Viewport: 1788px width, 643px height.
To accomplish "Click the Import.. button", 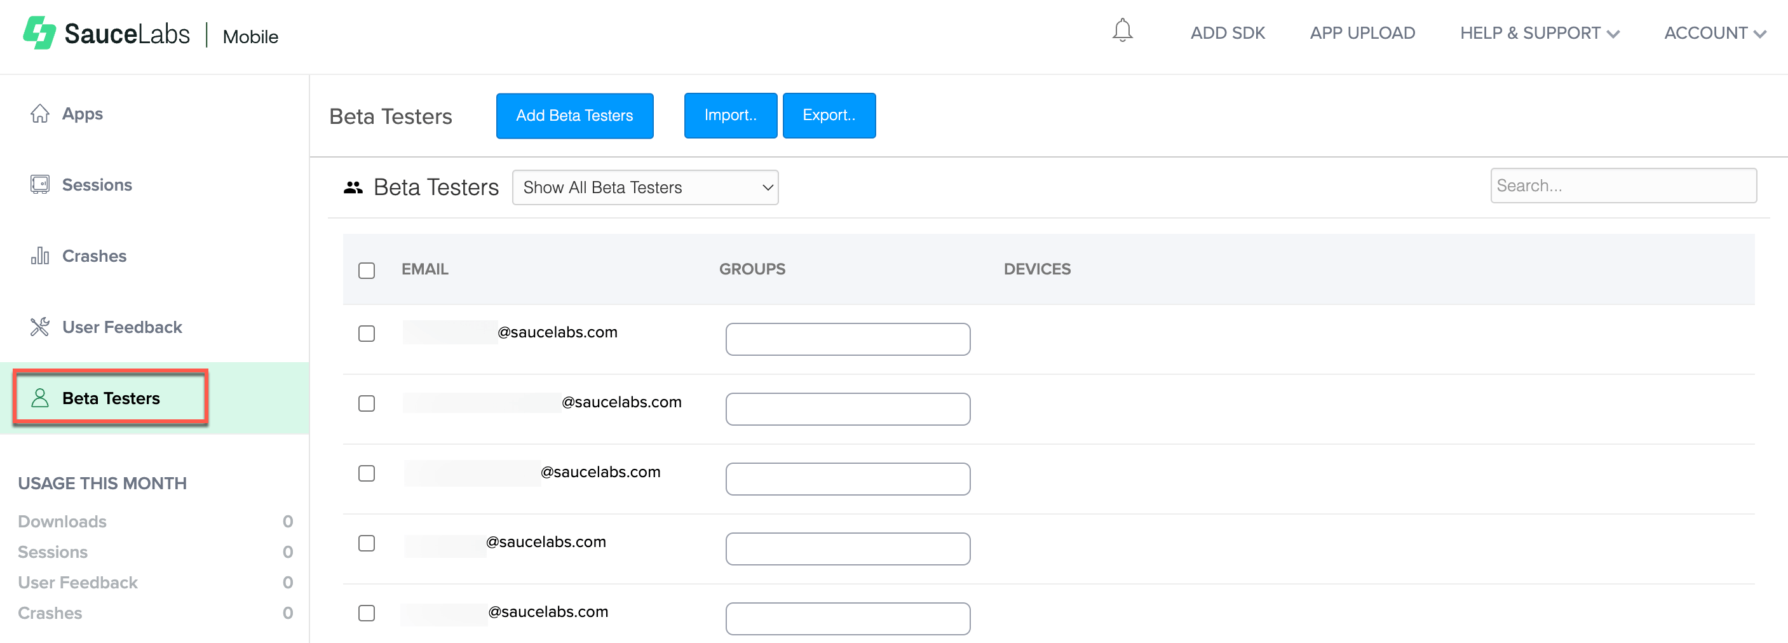I will coord(730,115).
